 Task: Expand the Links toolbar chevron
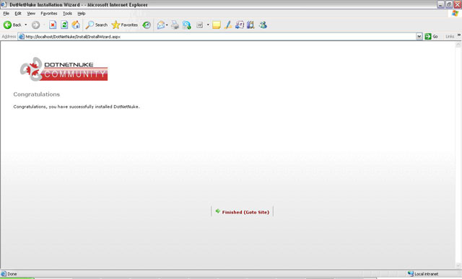tap(459, 35)
